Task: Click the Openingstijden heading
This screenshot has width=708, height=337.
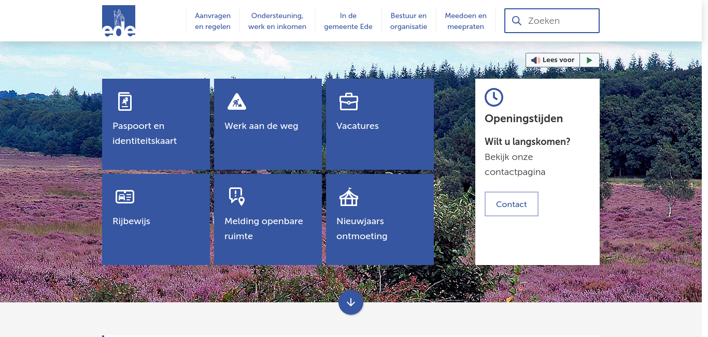Action: 523,119
